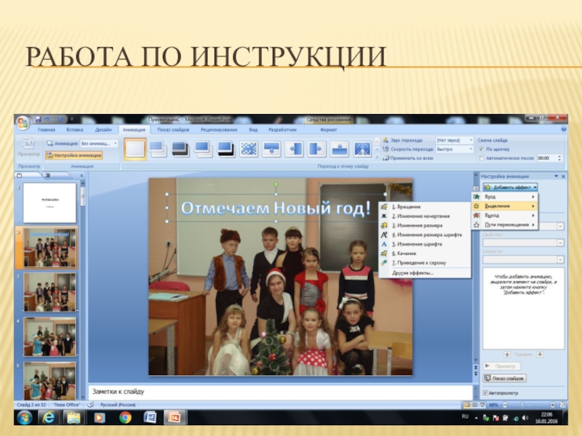Open the 'Анимация' dropdown list

tap(115, 144)
